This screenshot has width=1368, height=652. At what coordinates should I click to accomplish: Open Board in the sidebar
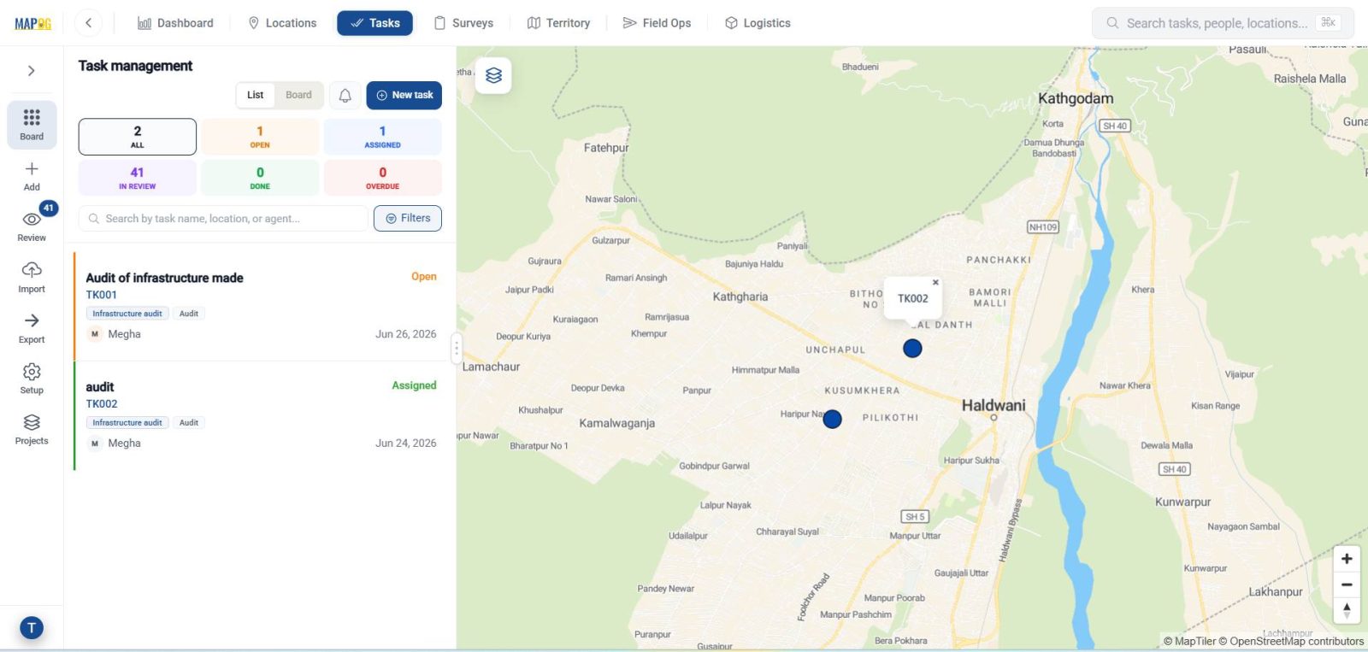click(32, 125)
